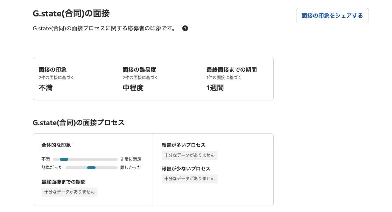This screenshot has height=212, width=392.
Task: Click the 面接の印象をシェアする button
Action: click(x=332, y=16)
